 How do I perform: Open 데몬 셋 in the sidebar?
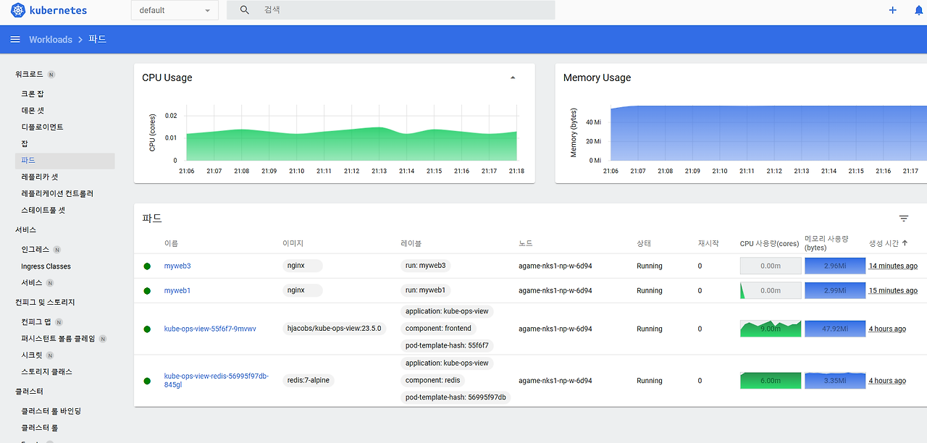pyautogui.click(x=33, y=111)
